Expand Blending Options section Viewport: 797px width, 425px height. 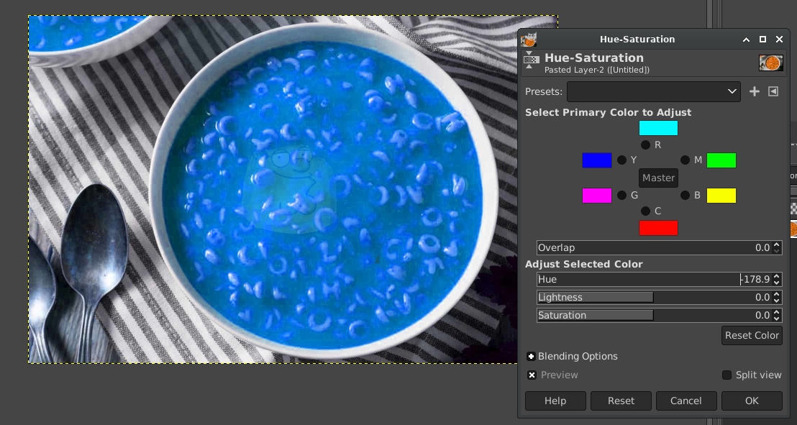[x=531, y=357]
